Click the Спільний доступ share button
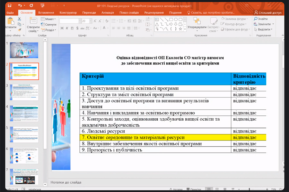The image size is (289, 192). tap(267, 12)
